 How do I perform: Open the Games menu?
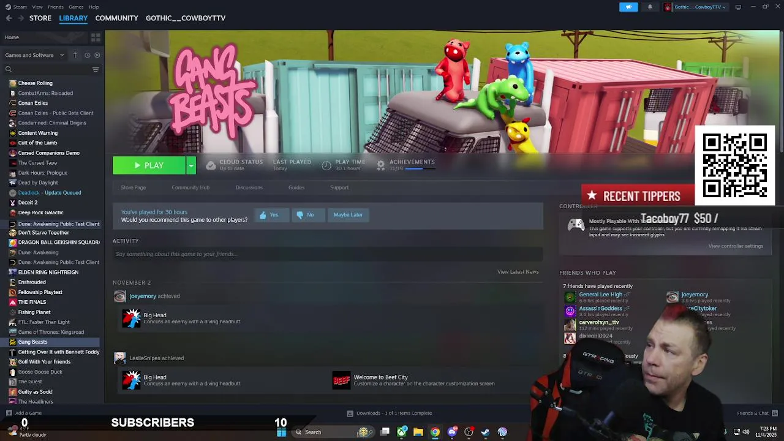(76, 7)
